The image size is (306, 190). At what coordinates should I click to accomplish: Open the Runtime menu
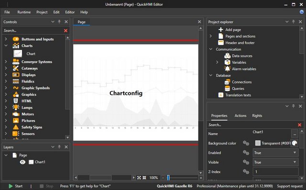coord(24,12)
